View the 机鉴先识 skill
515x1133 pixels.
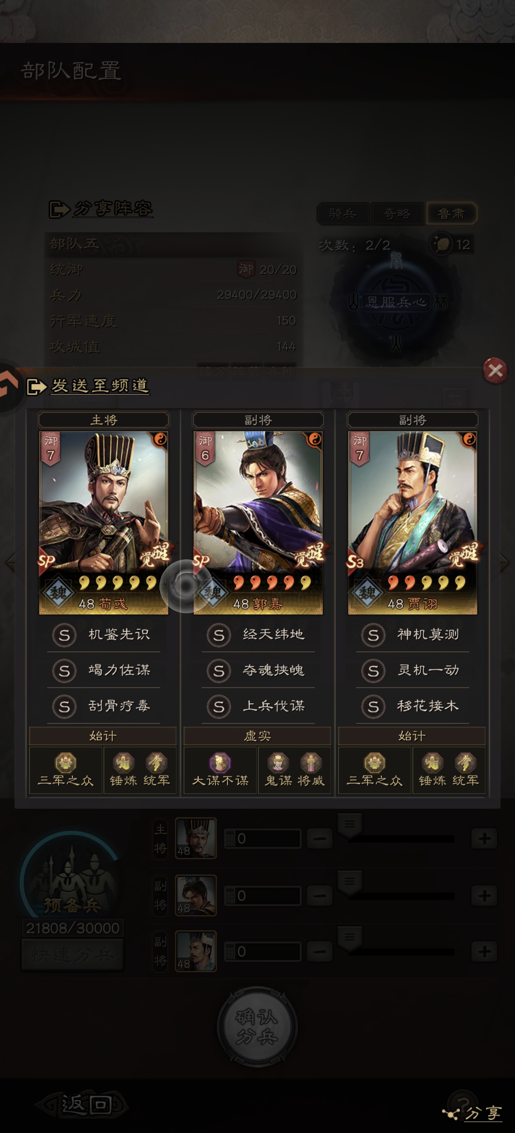click(x=103, y=635)
